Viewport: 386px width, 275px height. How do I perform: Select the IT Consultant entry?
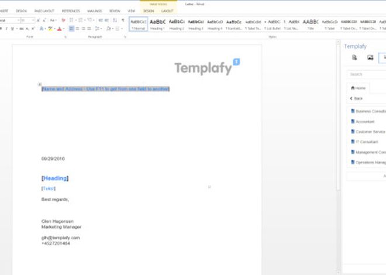(x=367, y=142)
